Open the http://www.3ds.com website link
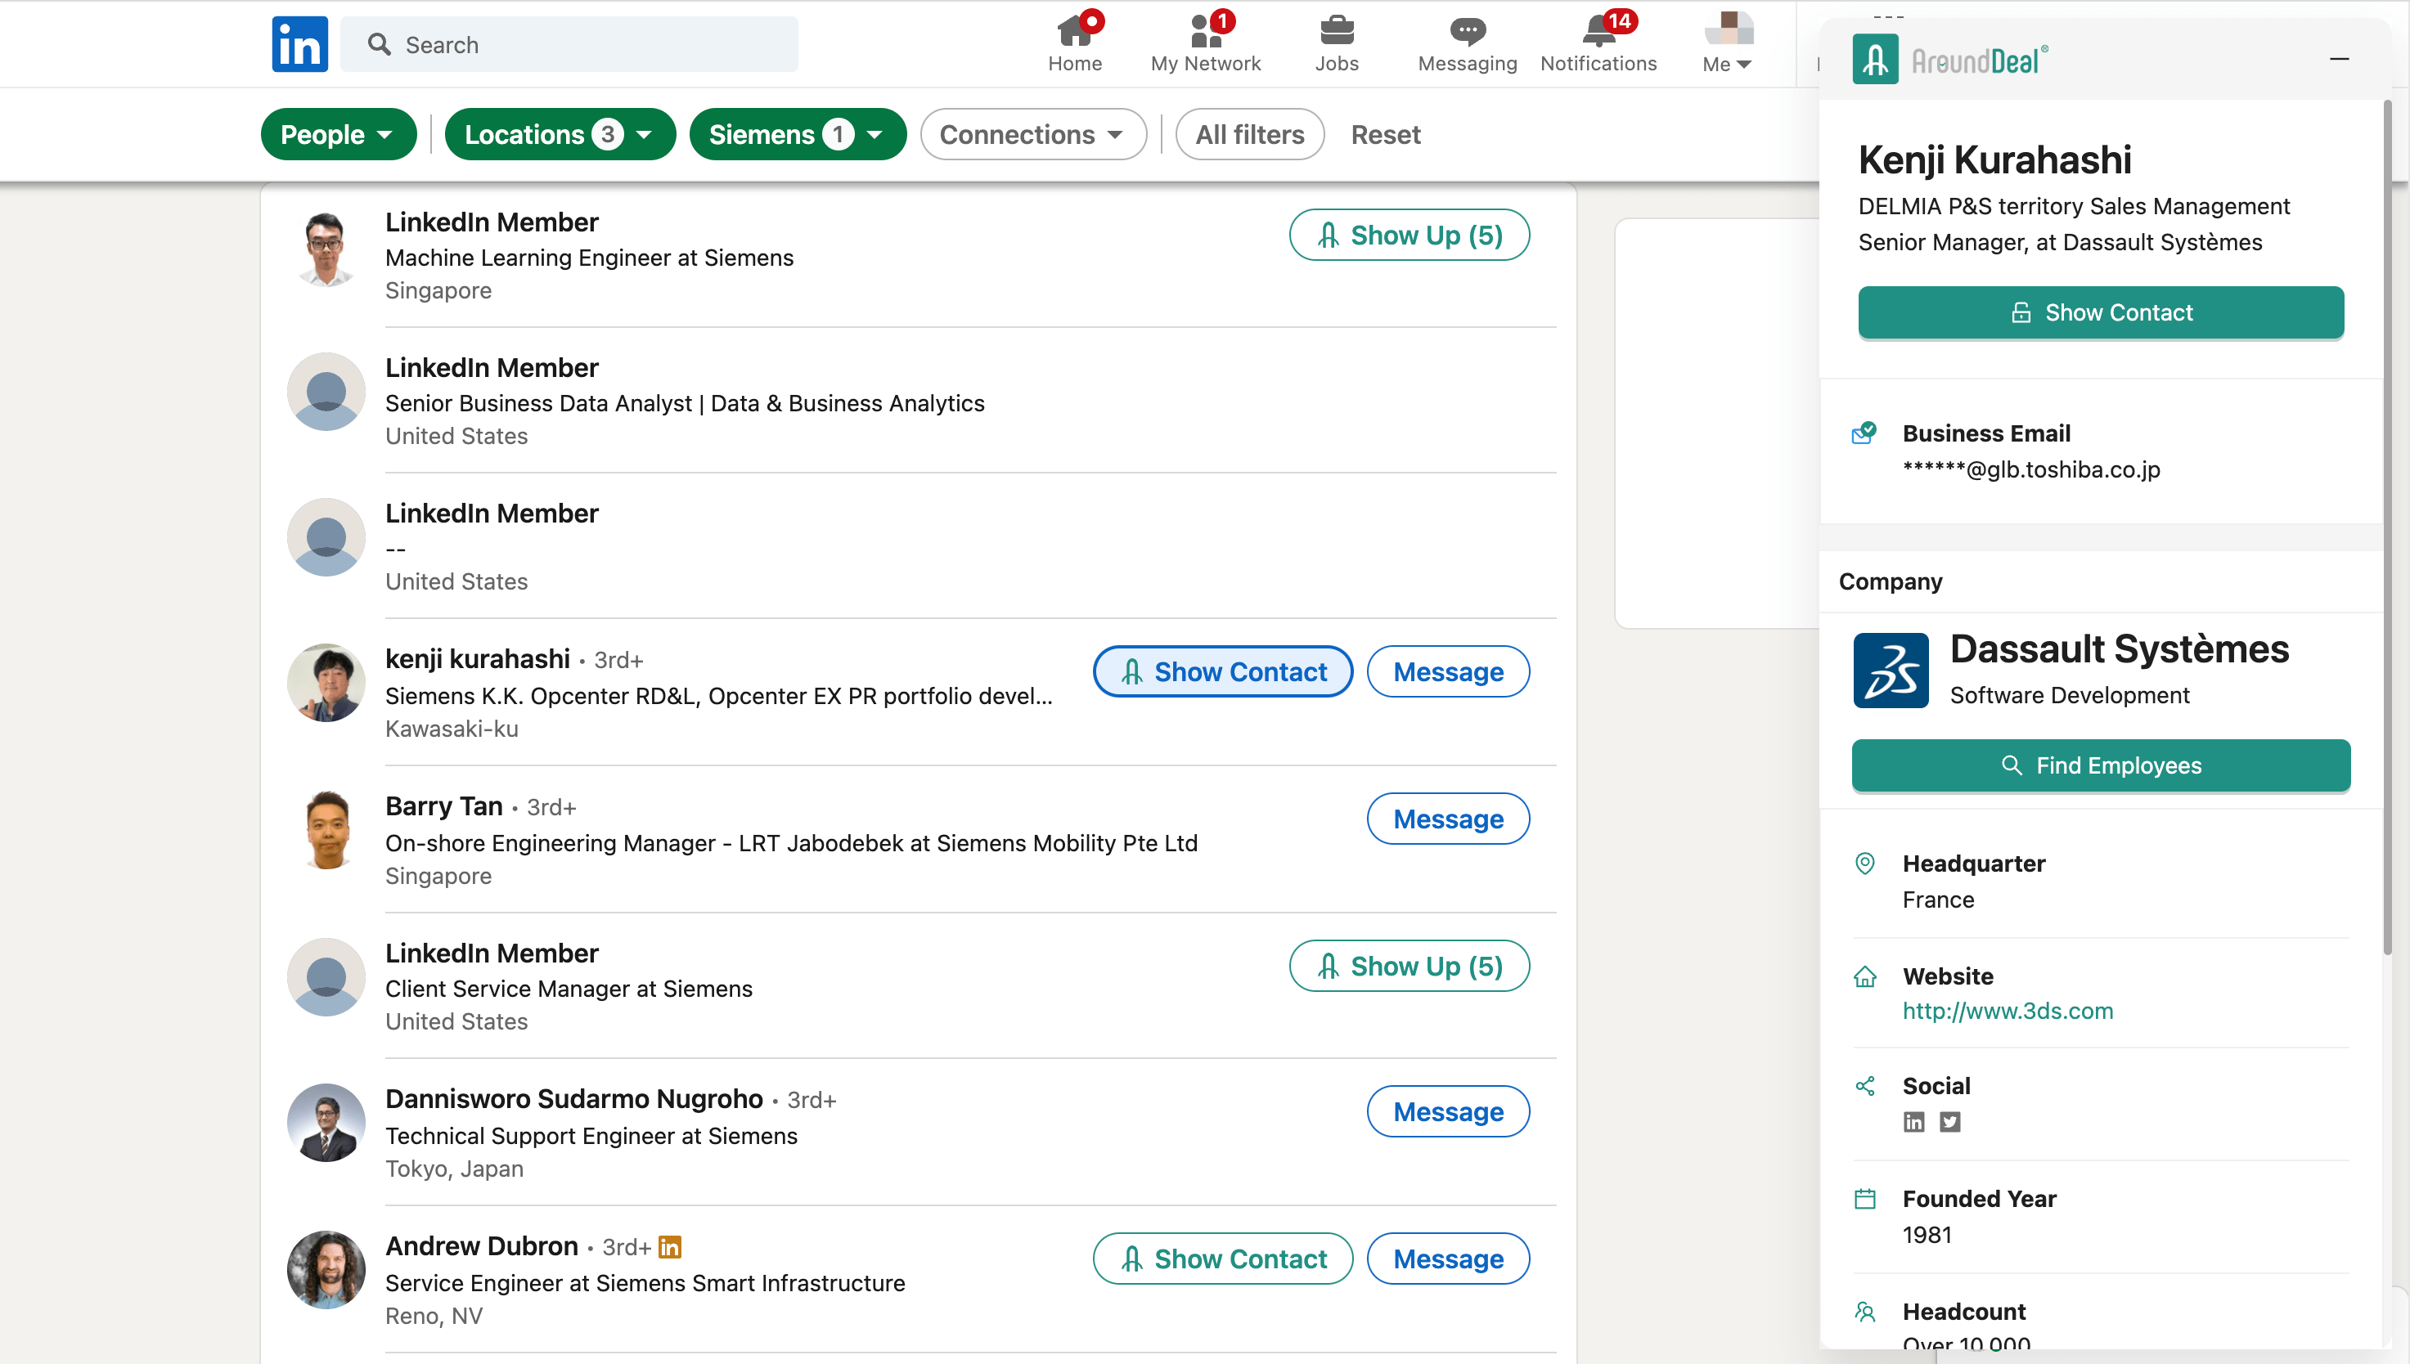This screenshot has height=1364, width=2410. coord(2007,1011)
